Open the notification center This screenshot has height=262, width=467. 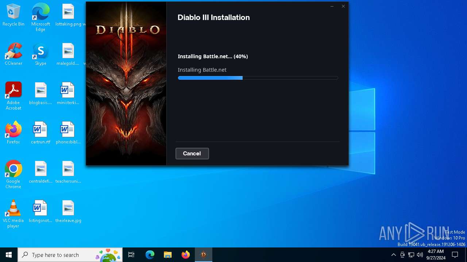coord(455,255)
